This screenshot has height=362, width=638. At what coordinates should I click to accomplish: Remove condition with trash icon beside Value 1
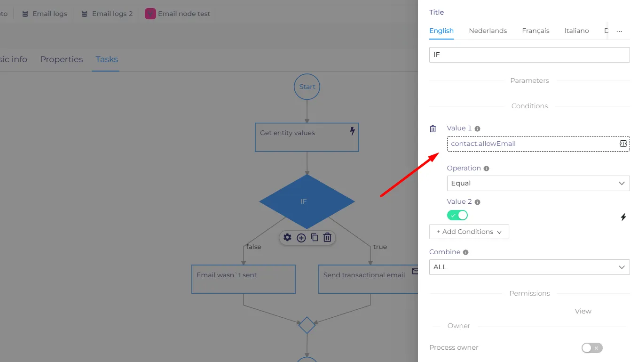pyautogui.click(x=433, y=129)
